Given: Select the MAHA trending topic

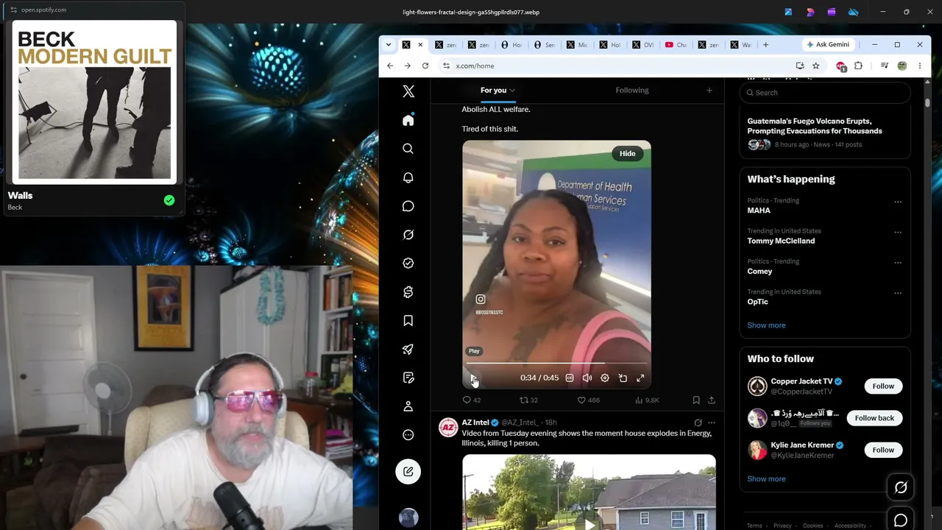Looking at the screenshot, I should (x=759, y=211).
